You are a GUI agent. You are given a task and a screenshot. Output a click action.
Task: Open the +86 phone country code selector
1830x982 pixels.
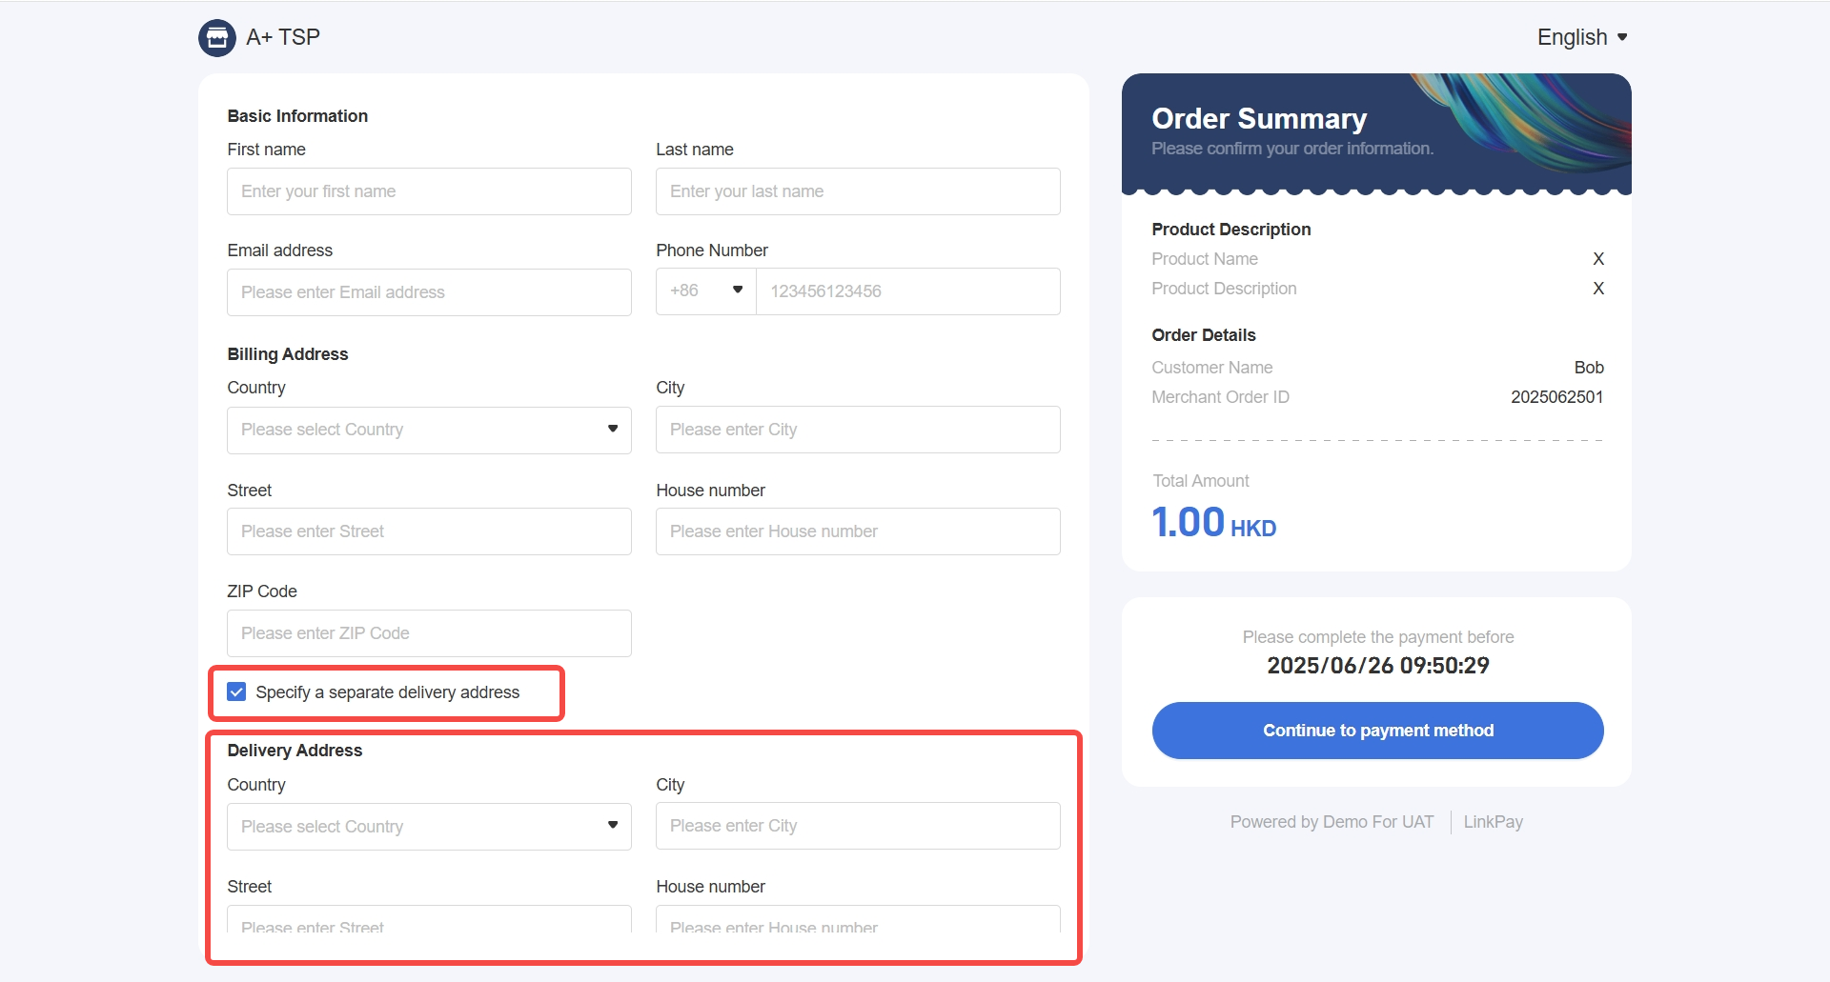(705, 291)
